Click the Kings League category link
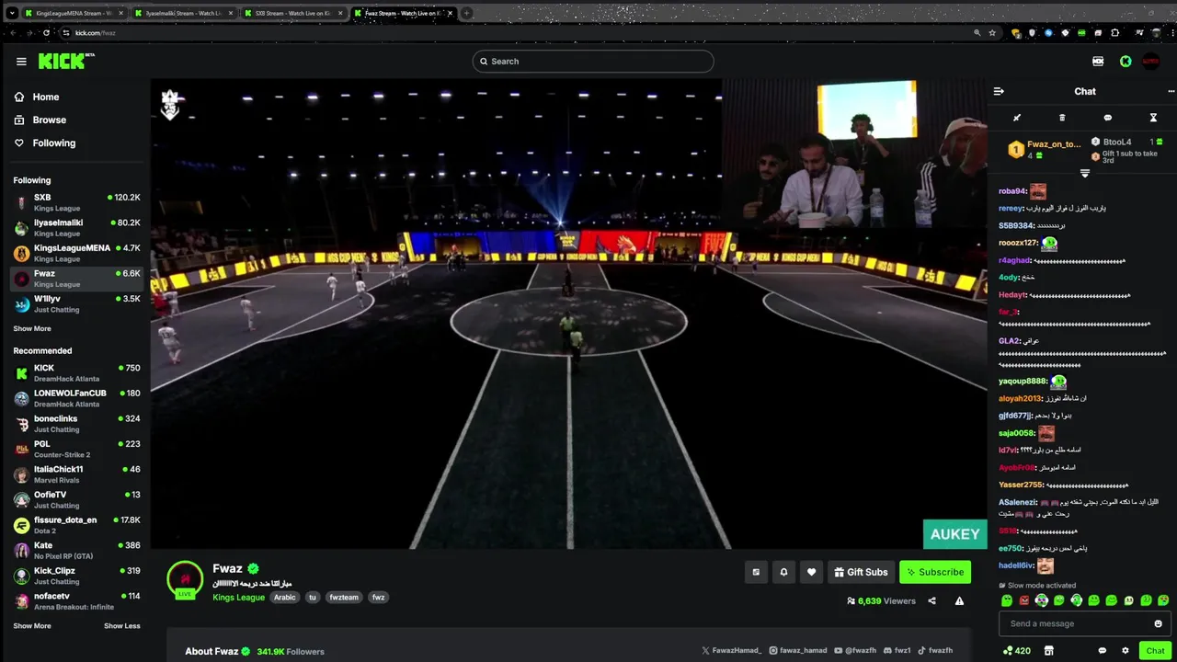Viewport: 1177px width, 662px height. pos(239,598)
